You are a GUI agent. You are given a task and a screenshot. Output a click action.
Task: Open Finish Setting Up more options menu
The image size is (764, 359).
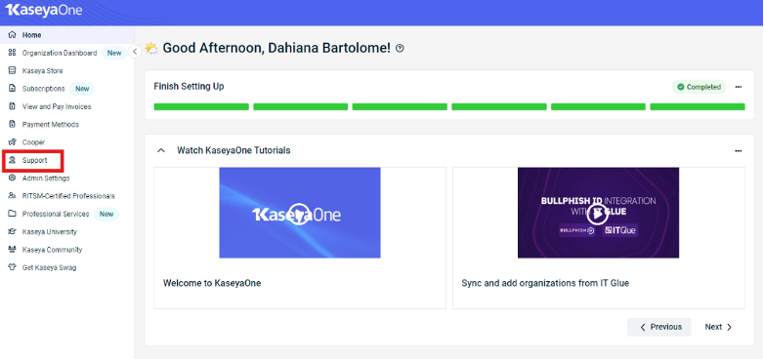[739, 87]
